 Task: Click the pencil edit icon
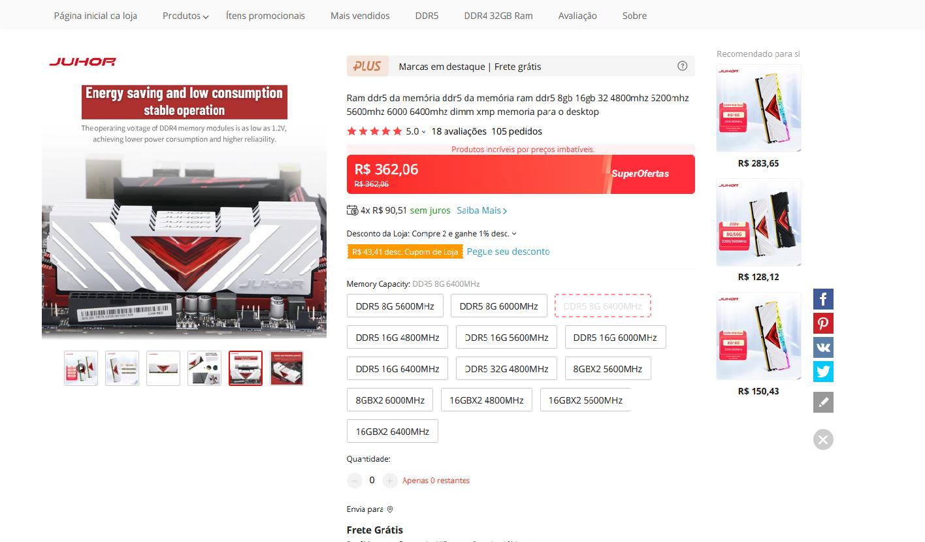click(823, 402)
